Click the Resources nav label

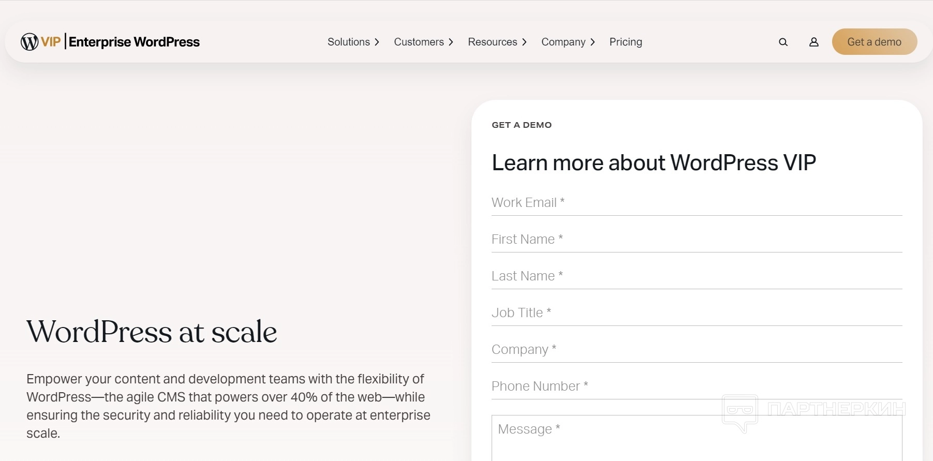click(492, 42)
